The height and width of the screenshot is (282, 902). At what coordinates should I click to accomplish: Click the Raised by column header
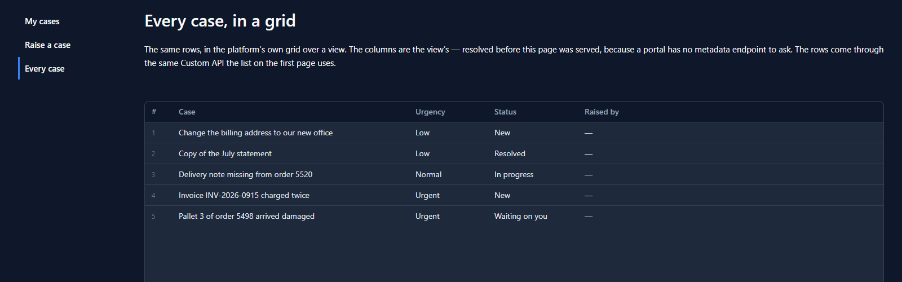(602, 112)
